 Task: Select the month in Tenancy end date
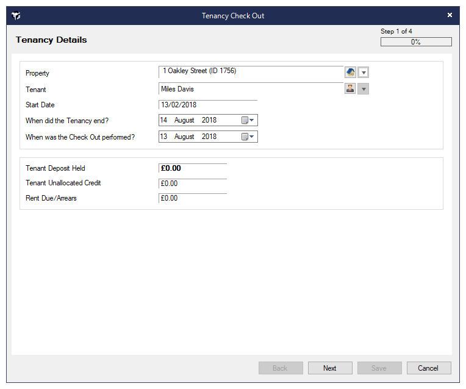[184, 120]
